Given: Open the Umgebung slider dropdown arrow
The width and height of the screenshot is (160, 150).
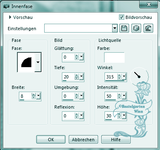Looking at the screenshot, I should pos(81,96).
